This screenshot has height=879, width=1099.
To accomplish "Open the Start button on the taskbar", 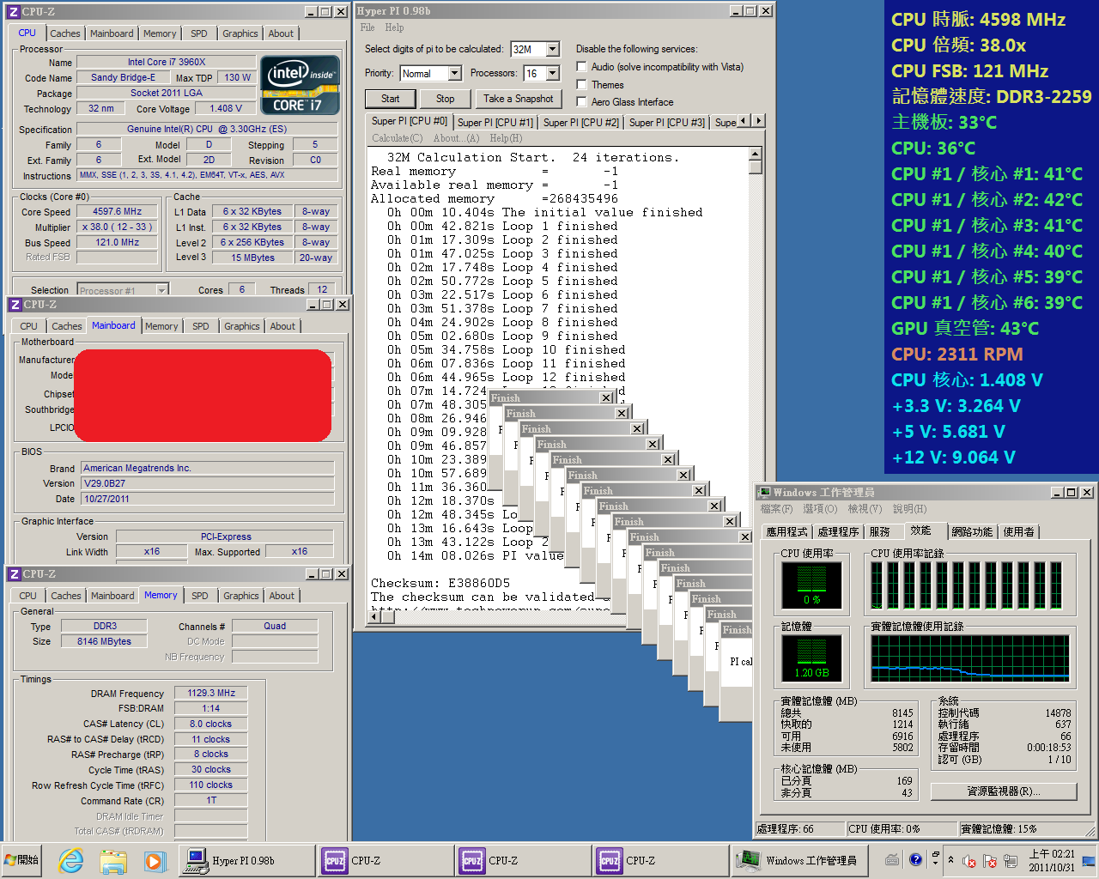I will click(22, 860).
